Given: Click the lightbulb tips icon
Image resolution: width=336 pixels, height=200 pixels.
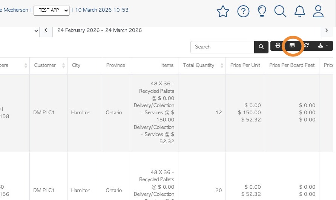Looking at the screenshot, I should point(262,11).
